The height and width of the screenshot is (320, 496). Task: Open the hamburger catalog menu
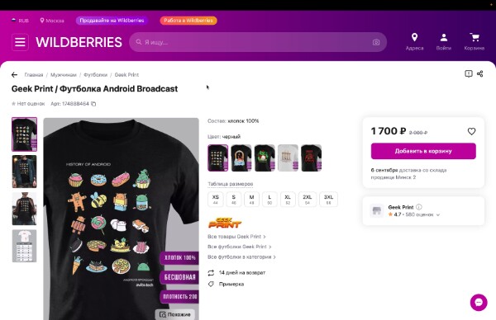20,42
